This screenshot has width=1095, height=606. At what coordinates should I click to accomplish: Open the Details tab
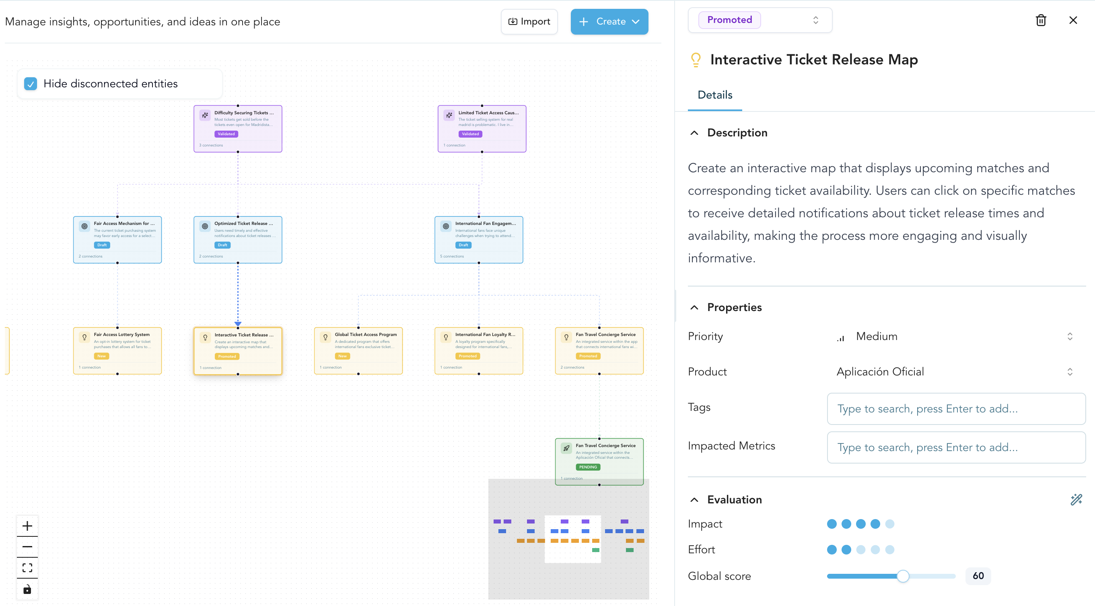[x=715, y=95]
